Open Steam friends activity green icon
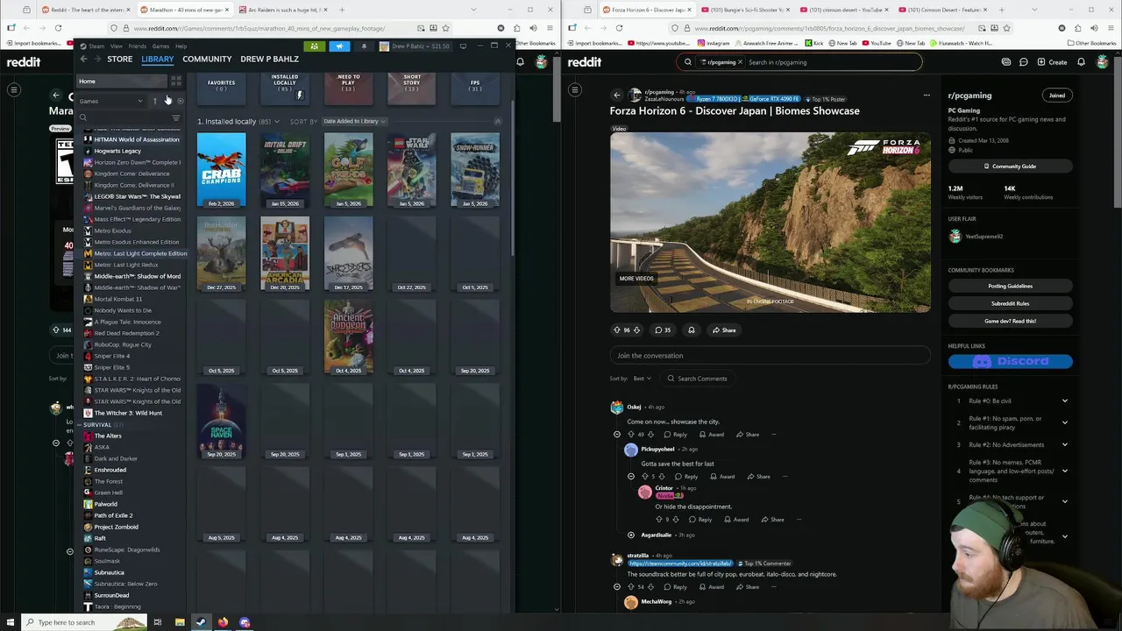The image size is (1122, 631). pyautogui.click(x=314, y=46)
